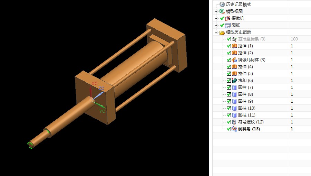311x176 pixels.
Task: Click the 圆柱 (11) cylinder icon
Action: tap(234, 115)
